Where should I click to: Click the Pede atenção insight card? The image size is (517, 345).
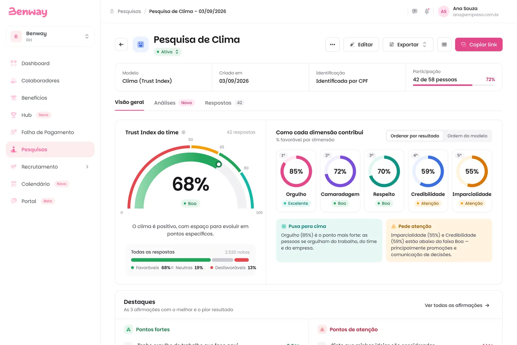point(439,240)
